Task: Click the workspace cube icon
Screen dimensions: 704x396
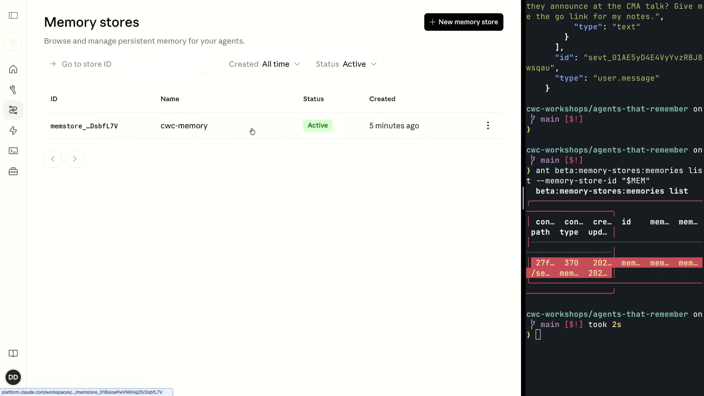Action: point(13,42)
